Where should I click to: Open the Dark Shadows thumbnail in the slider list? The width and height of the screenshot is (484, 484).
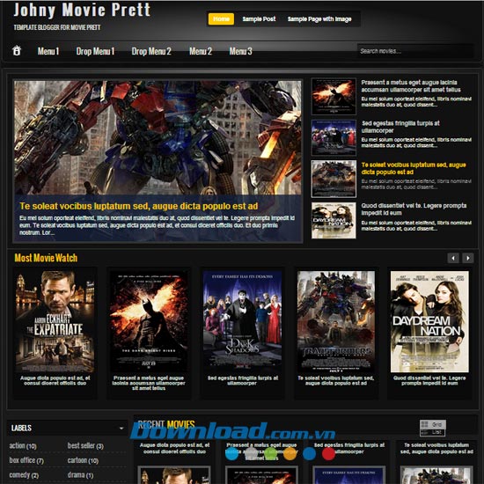click(x=334, y=137)
